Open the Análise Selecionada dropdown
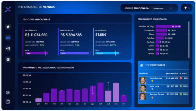This screenshot has height=111, width=196. click(x=162, y=8)
